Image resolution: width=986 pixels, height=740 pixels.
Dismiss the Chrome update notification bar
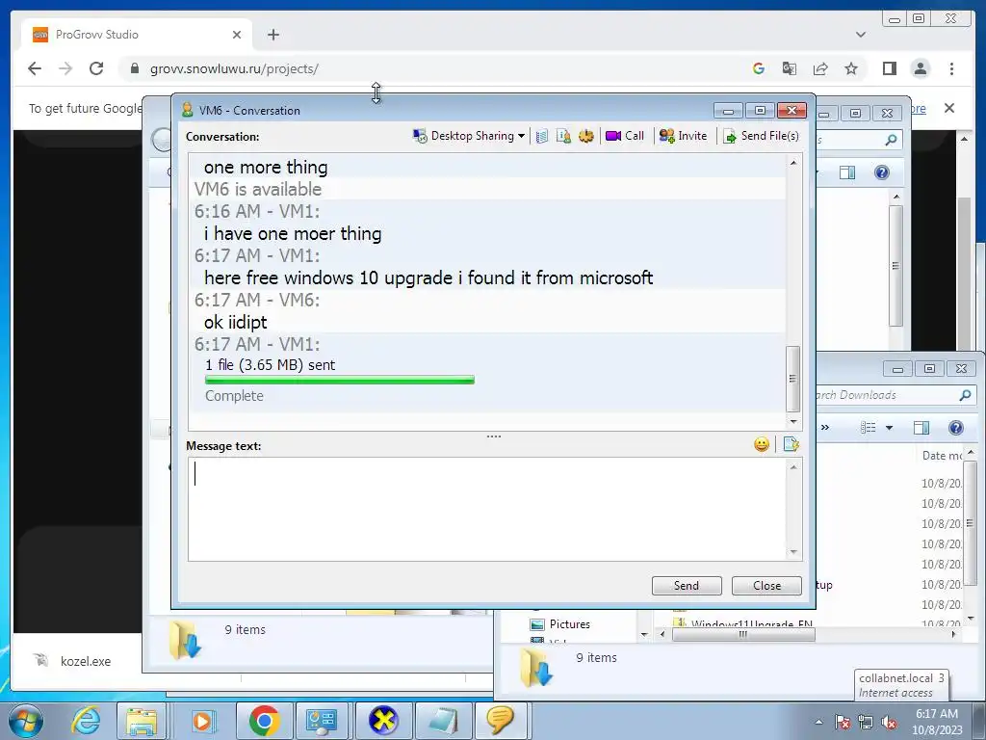click(949, 108)
